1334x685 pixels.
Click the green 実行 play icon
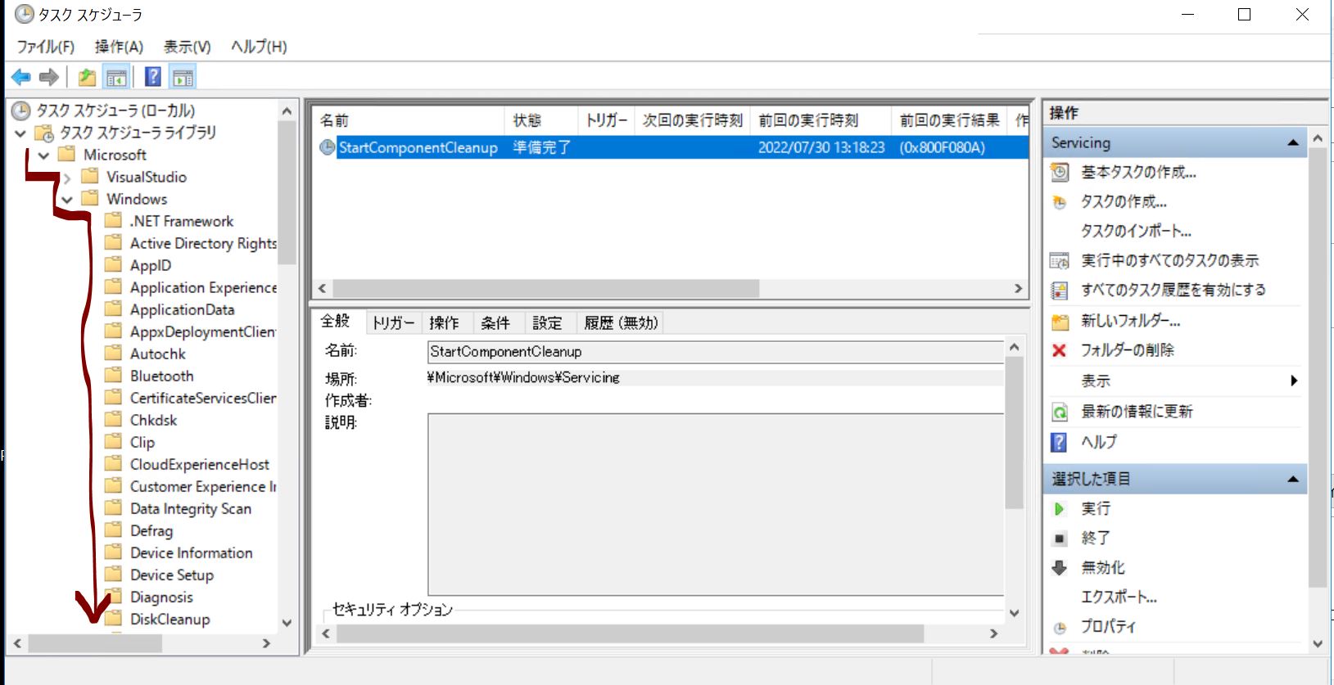tap(1059, 509)
